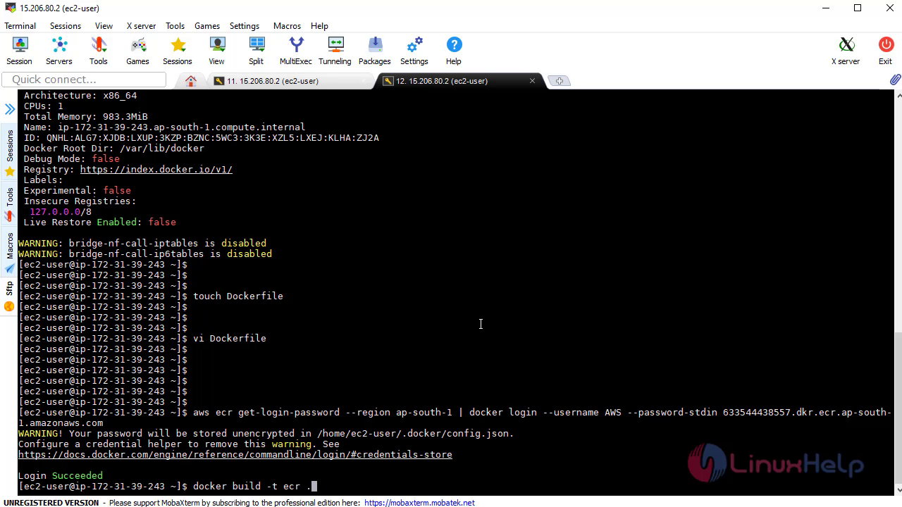This screenshot has height=507, width=902.
Task: Open the Tunneling icon
Action: [335, 51]
